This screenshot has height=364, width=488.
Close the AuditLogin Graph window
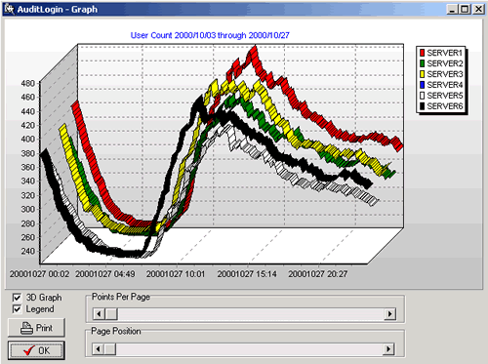[x=478, y=9]
